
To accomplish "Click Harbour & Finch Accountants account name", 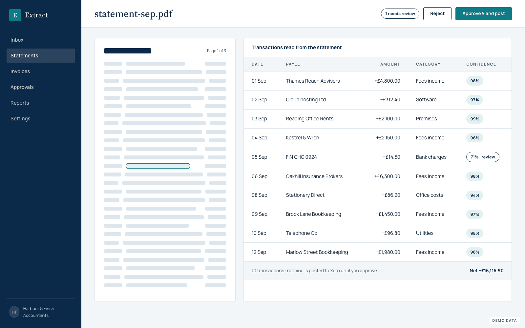I will coord(39,312).
